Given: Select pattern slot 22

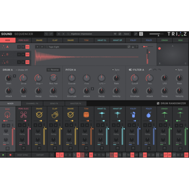Looking at the screenshot, I should point(145,155).
